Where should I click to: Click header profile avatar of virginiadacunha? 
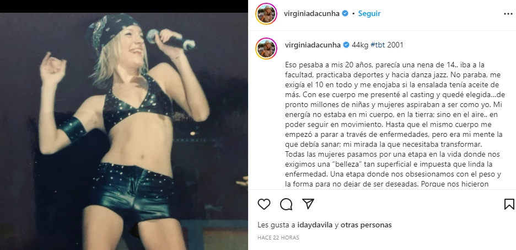click(x=266, y=14)
